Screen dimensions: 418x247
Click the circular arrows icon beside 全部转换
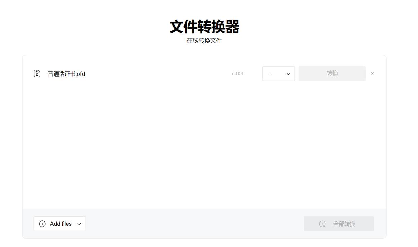click(322, 224)
